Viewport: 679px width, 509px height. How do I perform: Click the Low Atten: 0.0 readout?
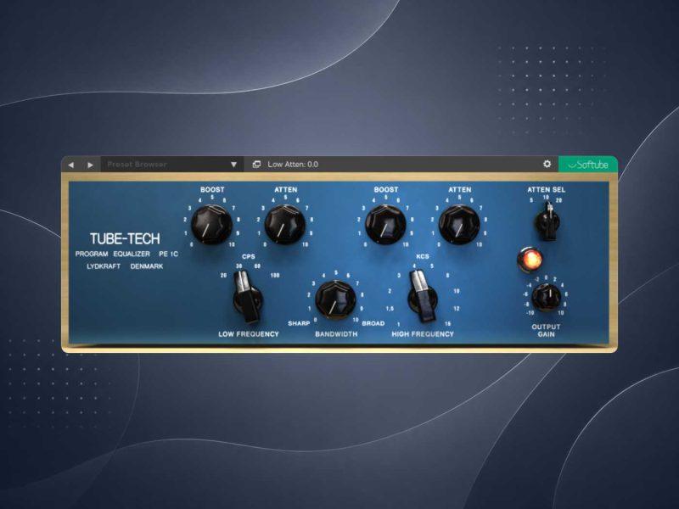(293, 165)
